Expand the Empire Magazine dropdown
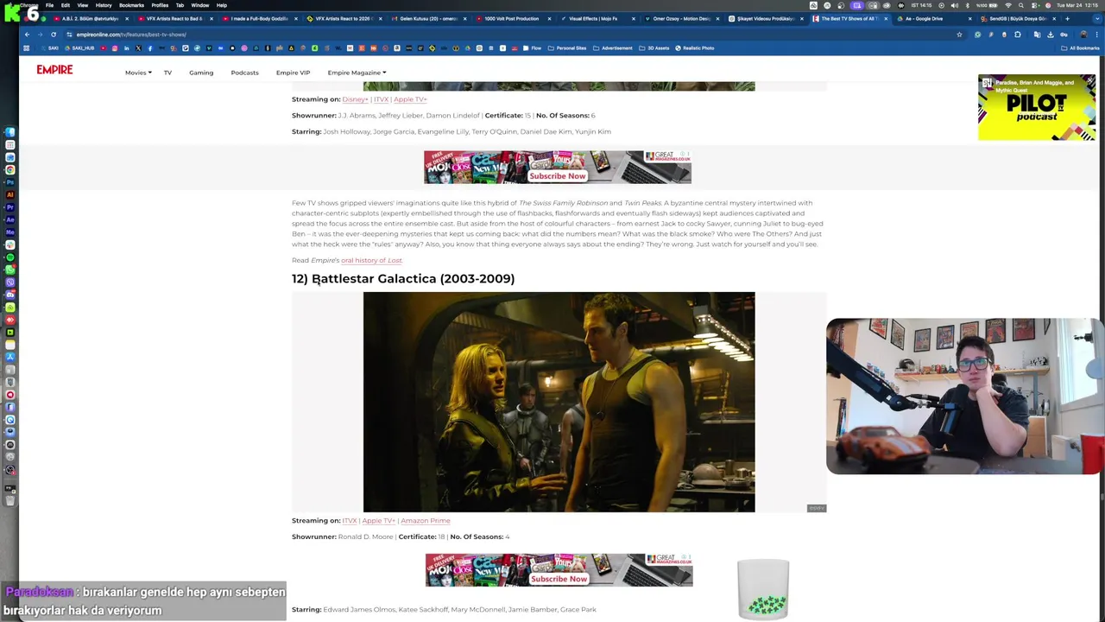 pyautogui.click(x=357, y=73)
